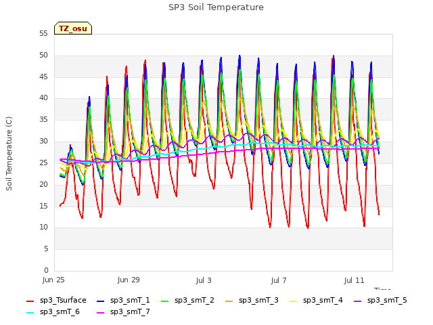Click the 50 y-axis tick label

pos(43,55)
